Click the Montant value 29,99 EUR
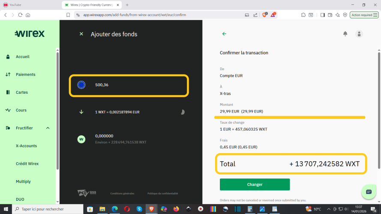This screenshot has height=214, width=381. [x=242, y=111]
